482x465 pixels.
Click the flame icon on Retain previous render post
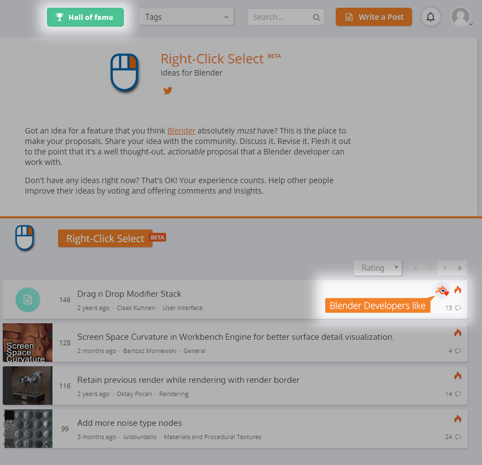(458, 376)
